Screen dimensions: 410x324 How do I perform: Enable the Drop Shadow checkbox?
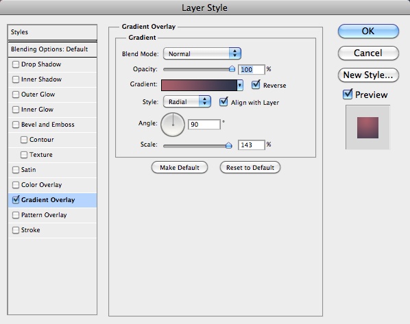tap(16, 64)
